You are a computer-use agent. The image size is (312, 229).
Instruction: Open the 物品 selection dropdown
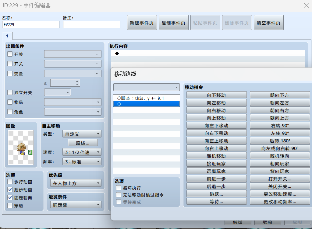[x=73, y=102]
